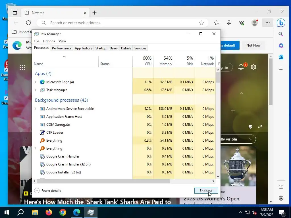
Task: Open Edge Settings and more menu
Action: click(x=268, y=23)
